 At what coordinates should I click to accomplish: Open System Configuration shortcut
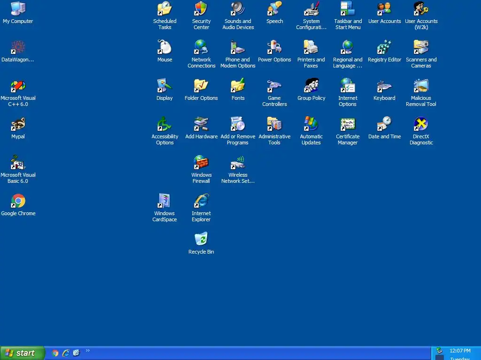(x=311, y=15)
